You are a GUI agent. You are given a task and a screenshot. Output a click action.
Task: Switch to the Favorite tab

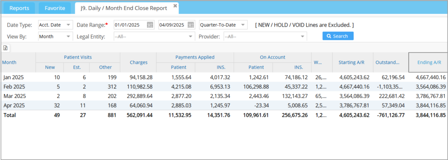[55, 8]
